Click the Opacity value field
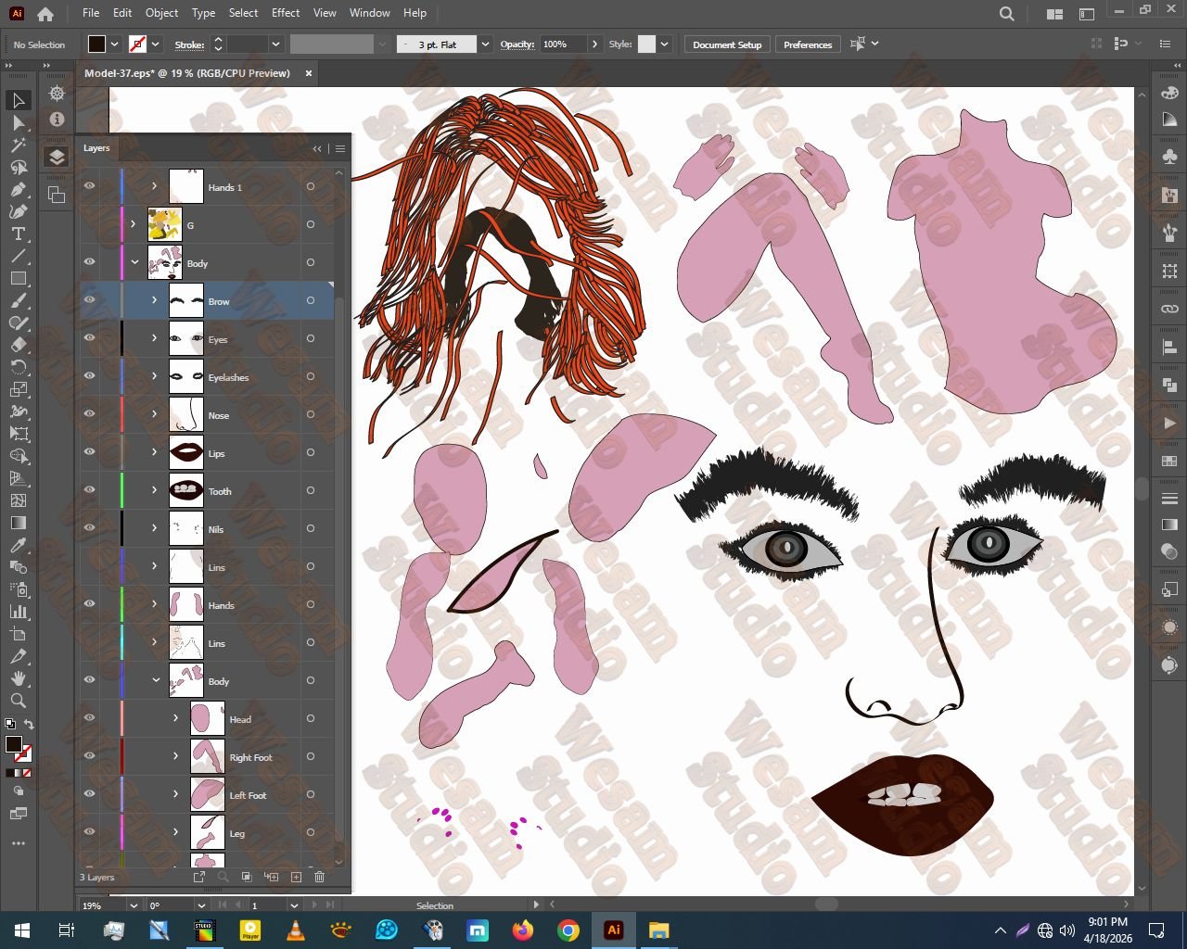 click(564, 44)
